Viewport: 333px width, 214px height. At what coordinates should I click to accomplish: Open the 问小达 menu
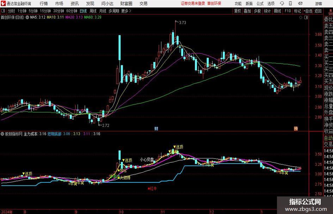coord(107,4)
